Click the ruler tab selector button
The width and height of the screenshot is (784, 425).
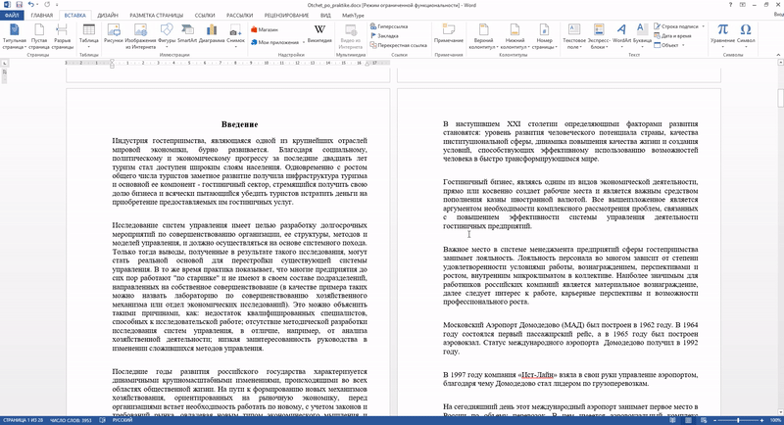(x=5, y=63)
